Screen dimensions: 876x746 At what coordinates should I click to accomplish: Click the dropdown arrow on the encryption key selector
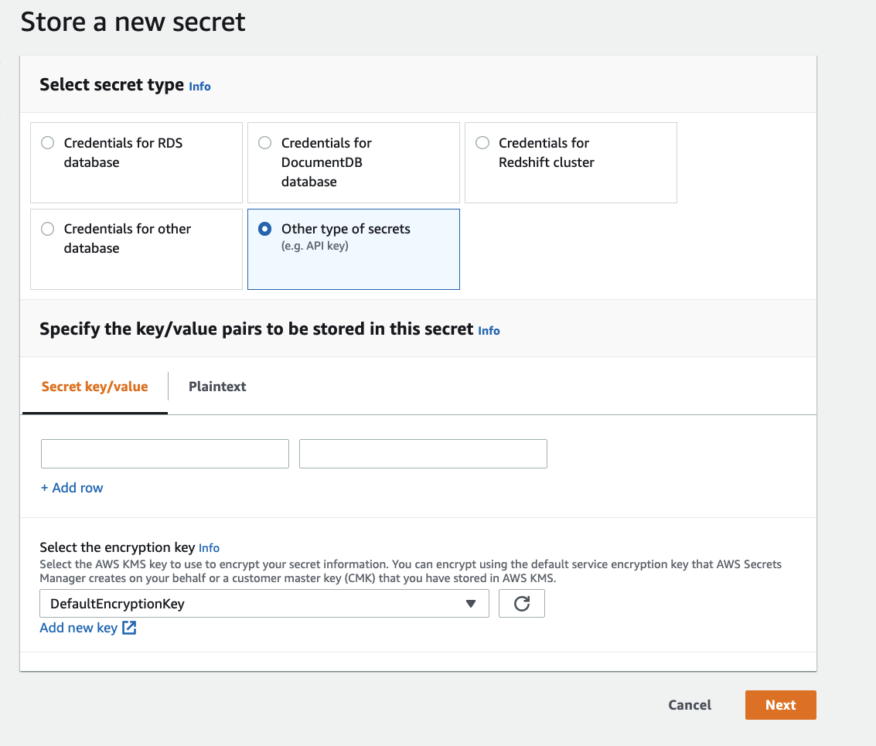(x=471, y=604)
